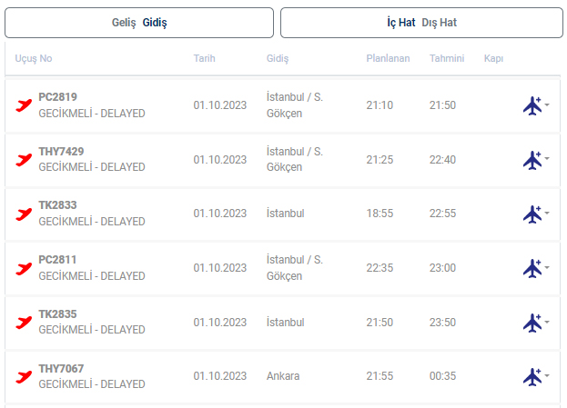The image size is (567, 408).
Task: Expand dropdown arrow for flight TK2835
Action: tap(547, 323)
